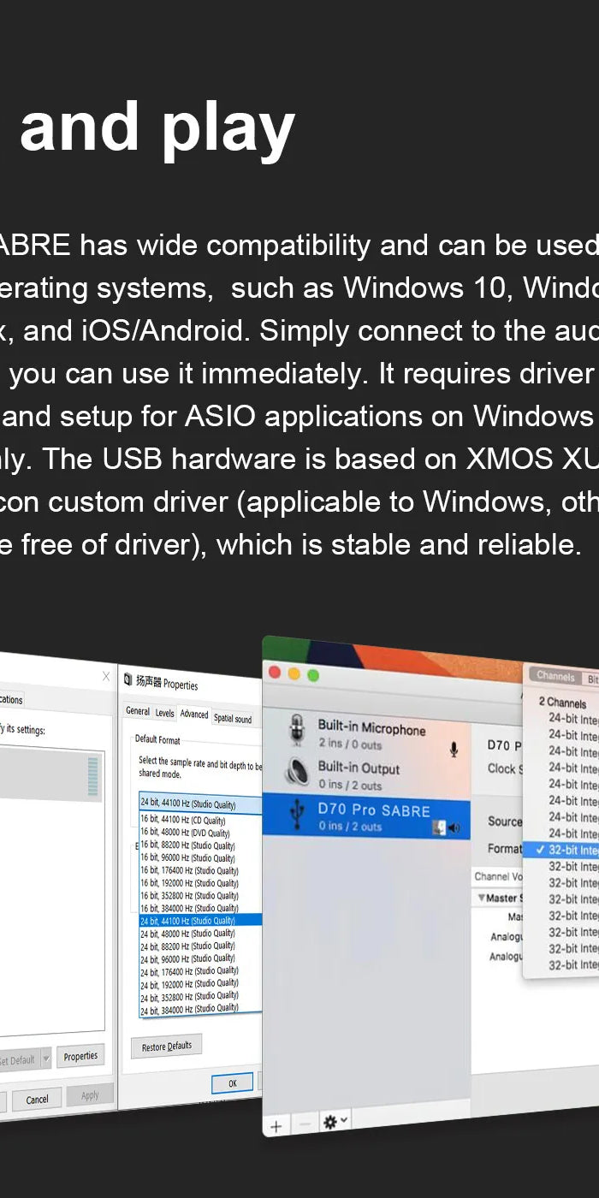Open the gear action menu below the device list

click(335, 1121)
